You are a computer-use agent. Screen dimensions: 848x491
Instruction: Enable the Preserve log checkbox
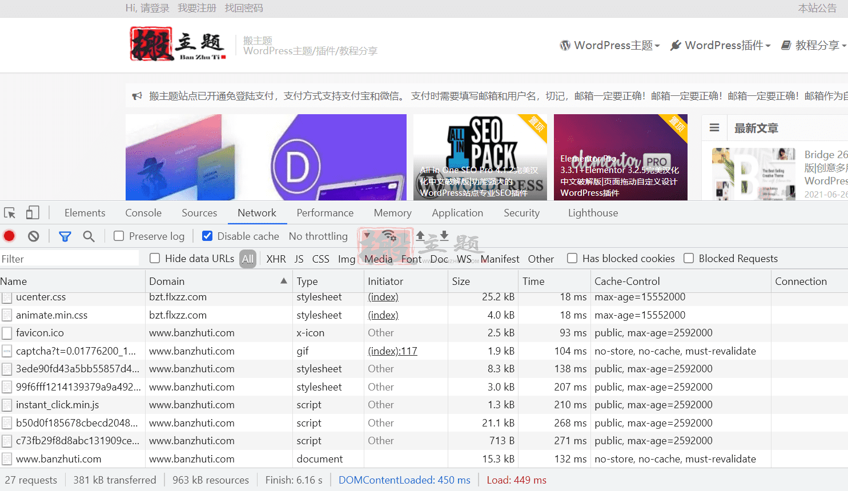pyautogui.click(x=119, y=236)
